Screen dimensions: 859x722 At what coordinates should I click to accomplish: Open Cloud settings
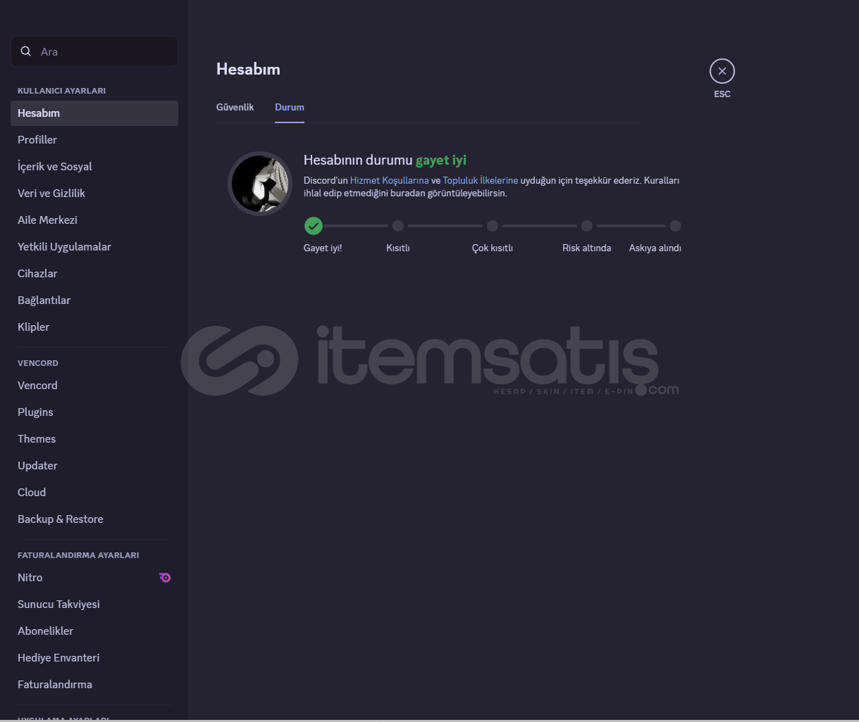click(94, 493)
